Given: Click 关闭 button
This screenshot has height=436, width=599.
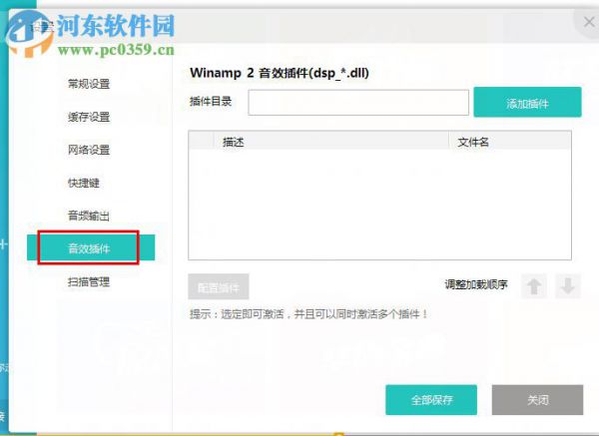Looking at the screenshot, I should [537, 400].
